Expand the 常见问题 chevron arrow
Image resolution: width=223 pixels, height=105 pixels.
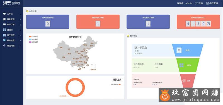(x=20, y=46)
